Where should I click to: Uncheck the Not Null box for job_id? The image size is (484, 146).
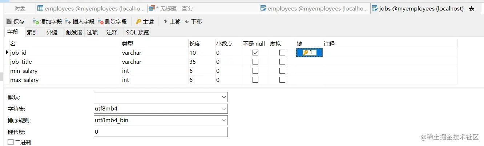pyautogui.click(x=255, y=53)
